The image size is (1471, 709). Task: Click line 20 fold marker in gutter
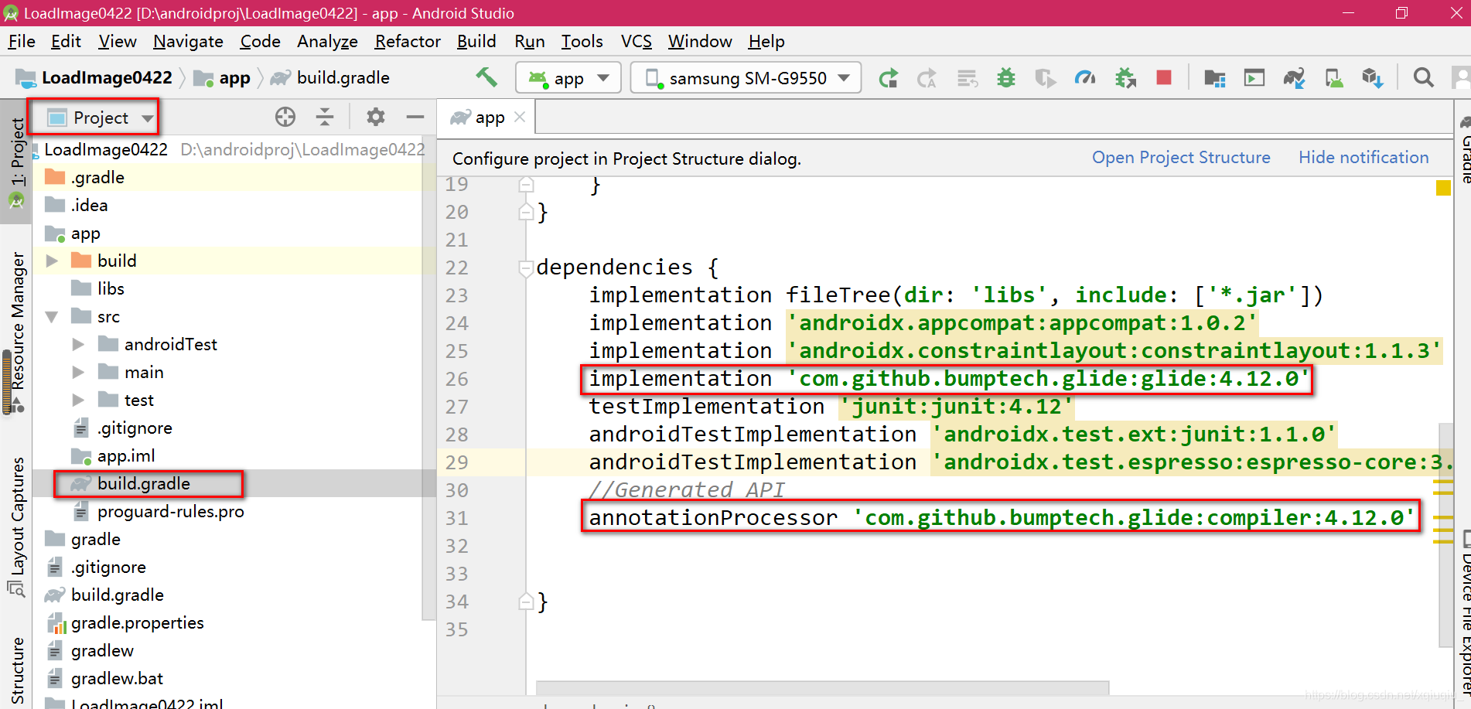[x=526, y=212]
